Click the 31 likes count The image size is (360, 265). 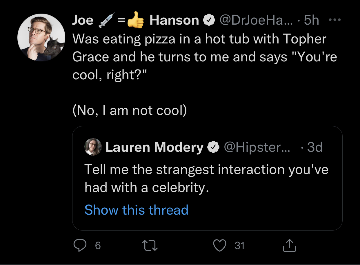[x=240, y=246]
